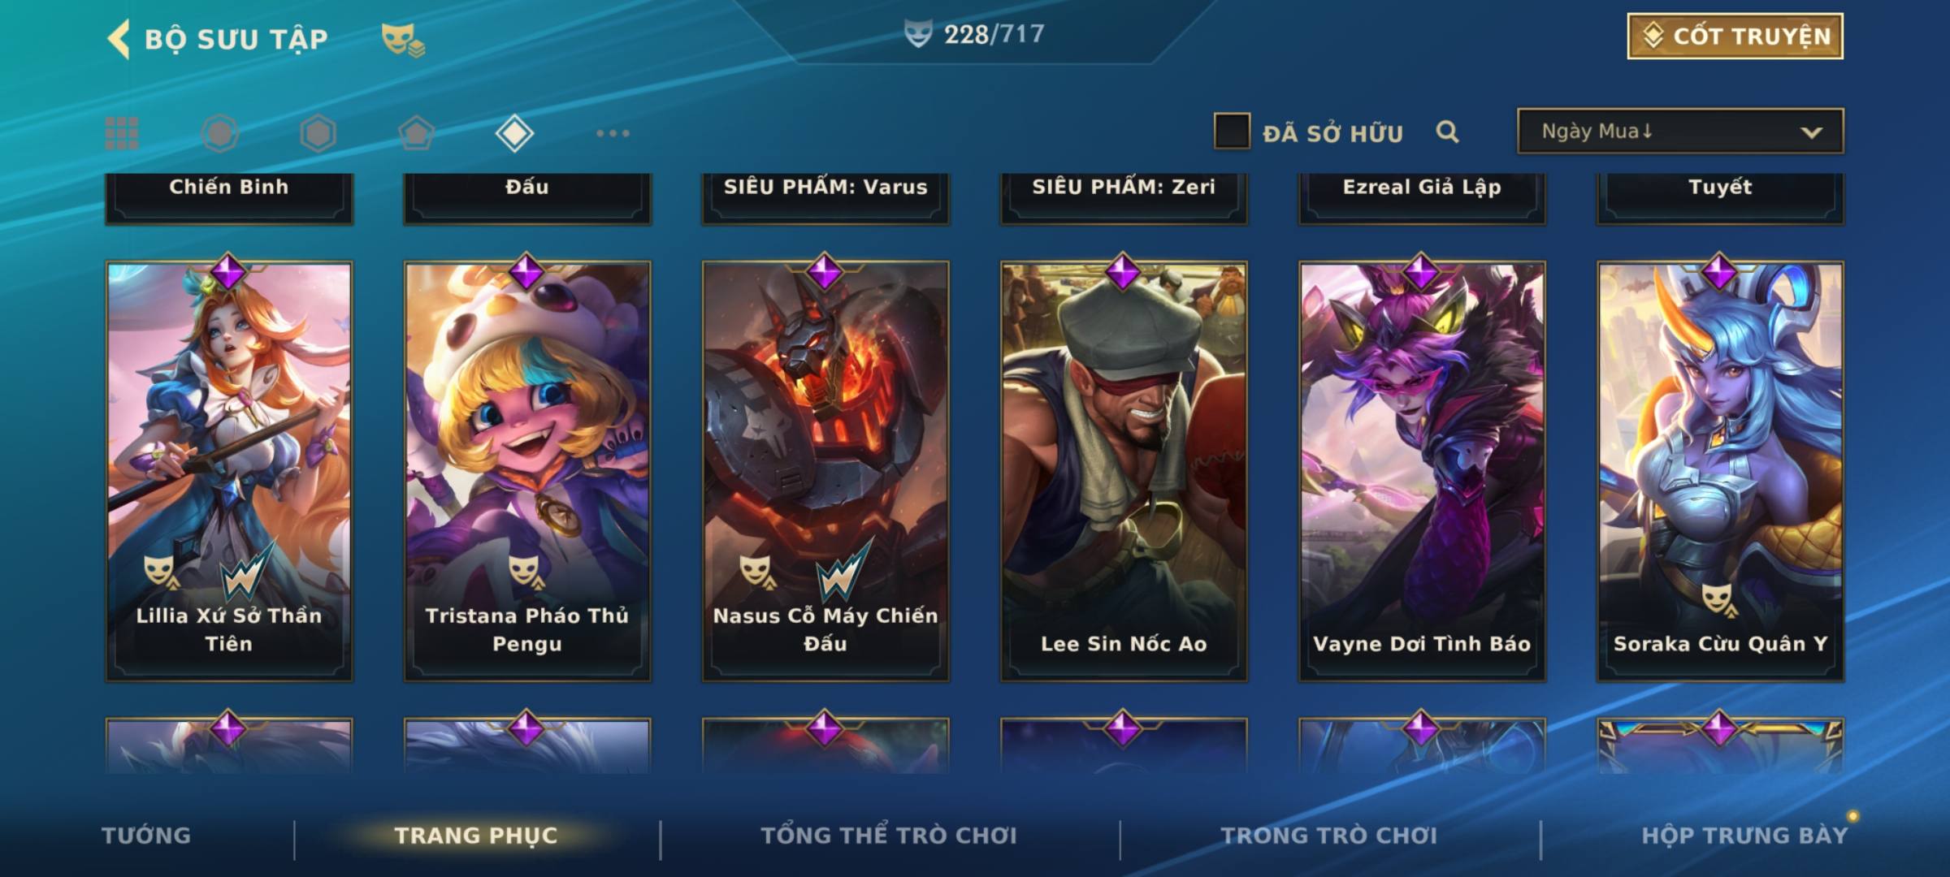Toggle the Đã Sở Hữu checkbox

click(x=1232, y=132)
